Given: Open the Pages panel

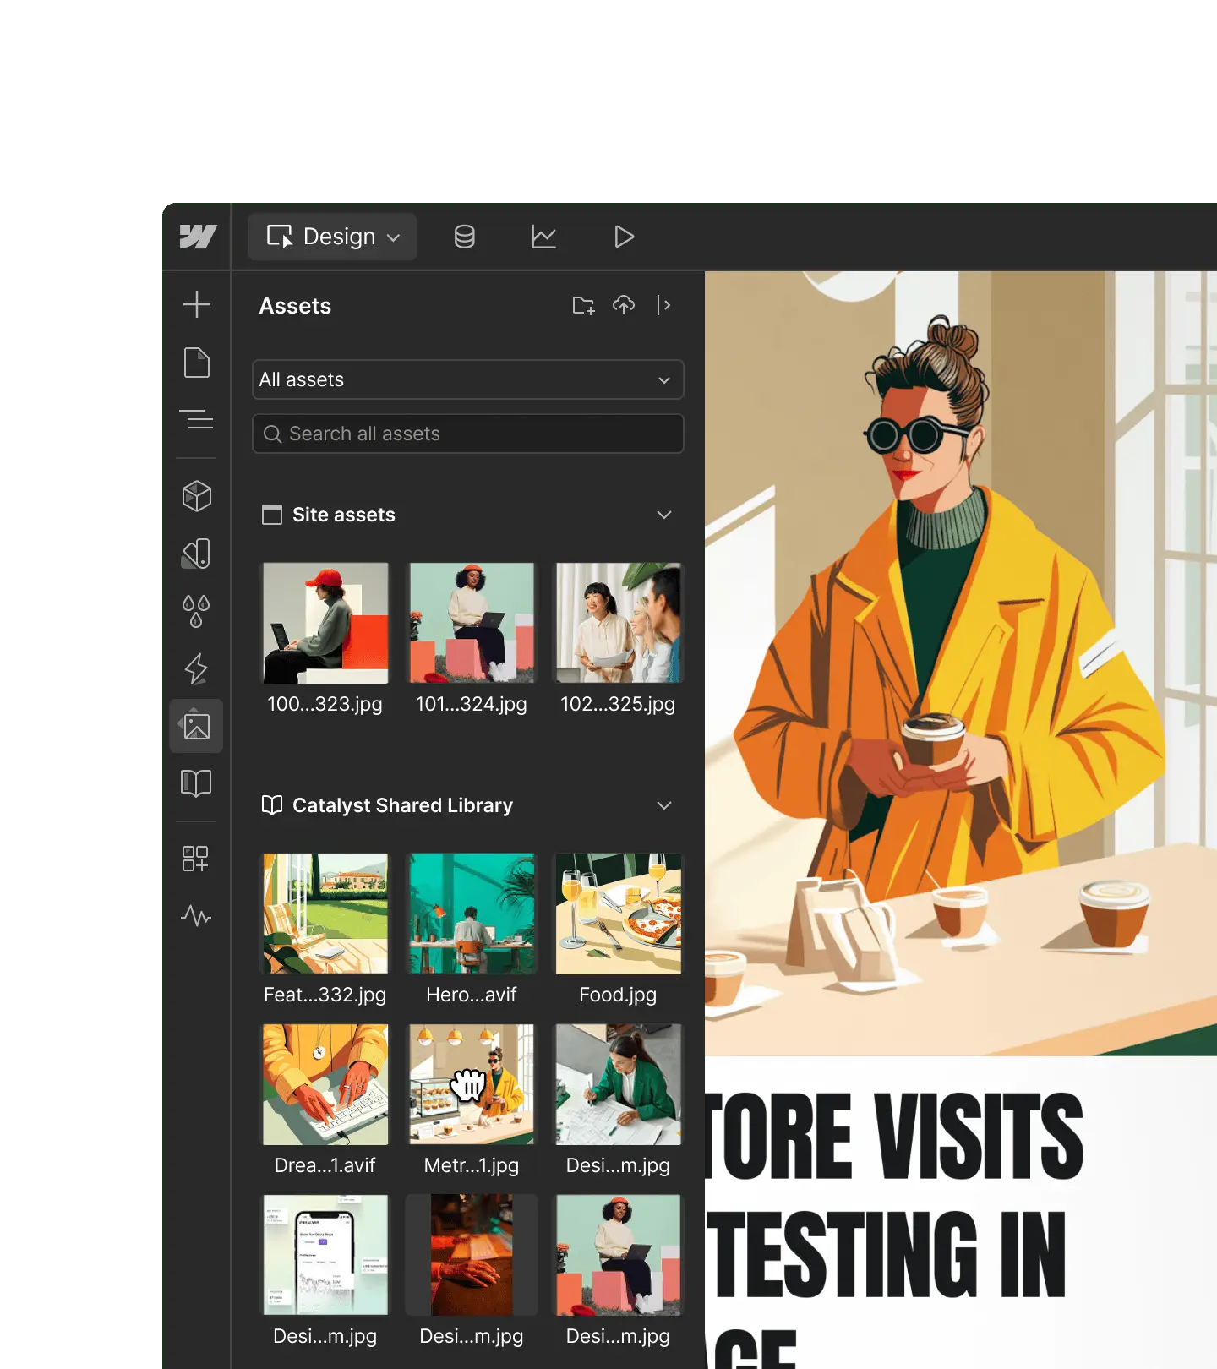Looking at the screenshot, I should pyautogui.click(x=197, y=363).
